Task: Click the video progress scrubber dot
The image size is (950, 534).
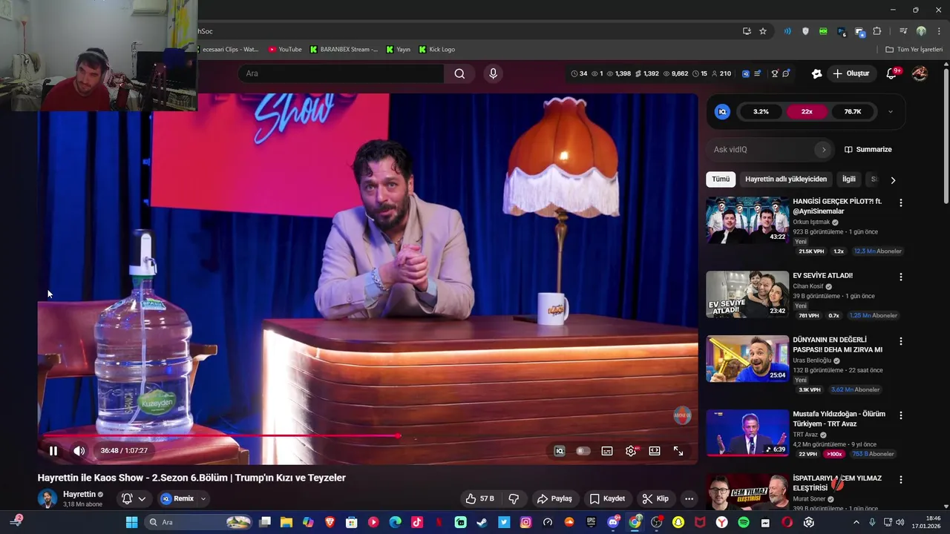Action: pyautogui.click(x=399, y=436)
